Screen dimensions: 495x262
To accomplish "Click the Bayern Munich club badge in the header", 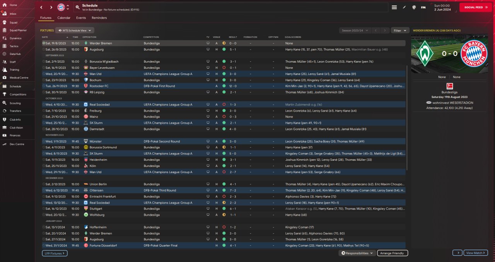I will pos(61,7).
